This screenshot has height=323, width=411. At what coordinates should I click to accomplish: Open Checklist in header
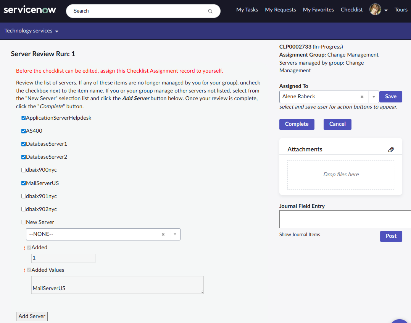pyautogui.click(x=351, y=10)
